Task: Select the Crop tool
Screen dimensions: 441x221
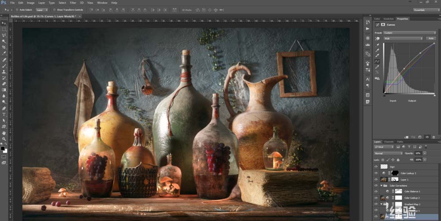Action: (x=4, y=47)
